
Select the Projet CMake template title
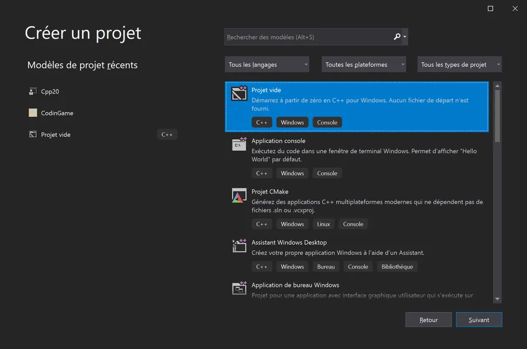270,192
